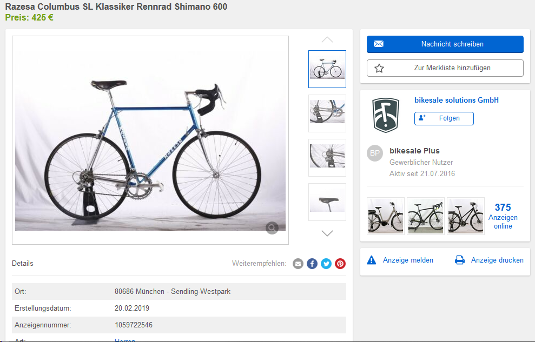Click the main Razesa bike photo
This screenshot has height=342, width=535.
(x=150, y=140)
